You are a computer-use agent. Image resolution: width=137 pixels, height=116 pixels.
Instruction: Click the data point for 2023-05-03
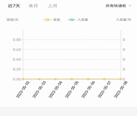(39, 79)
